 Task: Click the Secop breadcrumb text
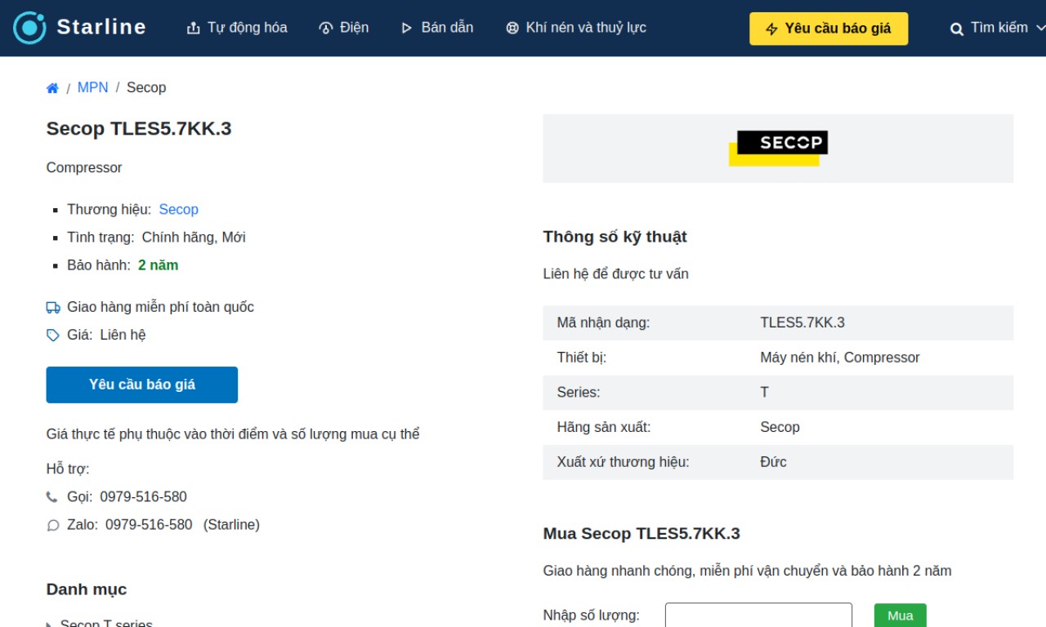pos(146,87)
